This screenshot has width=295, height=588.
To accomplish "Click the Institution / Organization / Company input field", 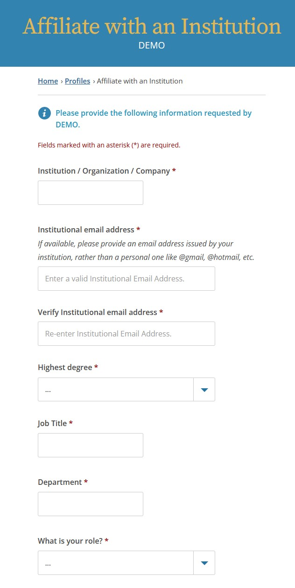I will click(x=90, y=192).
